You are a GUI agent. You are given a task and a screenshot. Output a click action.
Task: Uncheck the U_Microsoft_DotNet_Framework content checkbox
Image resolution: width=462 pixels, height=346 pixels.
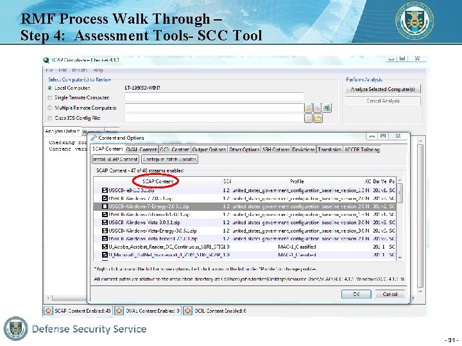(x=105, y=255)
